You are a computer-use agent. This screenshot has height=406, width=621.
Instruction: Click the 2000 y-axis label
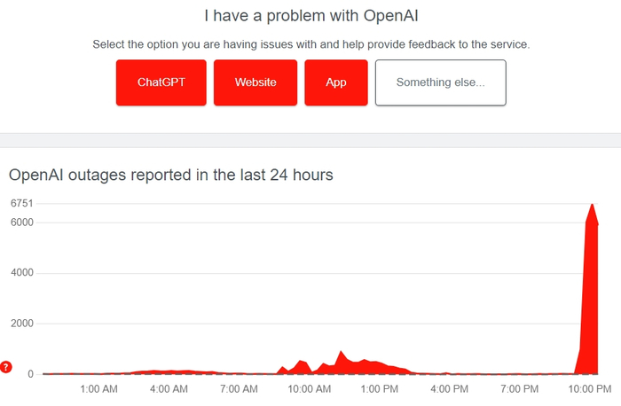pos(21,324)
